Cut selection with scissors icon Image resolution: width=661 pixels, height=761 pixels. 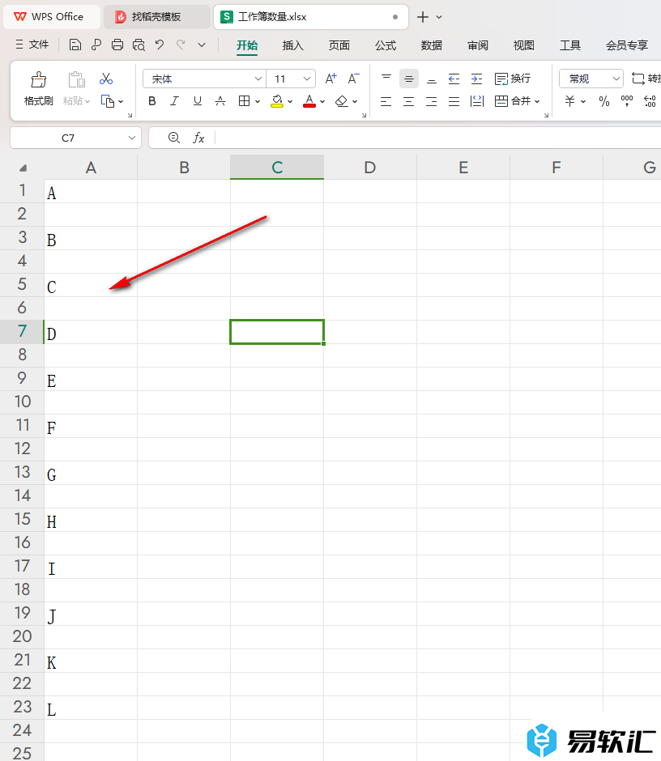click(x=106, y=79)
